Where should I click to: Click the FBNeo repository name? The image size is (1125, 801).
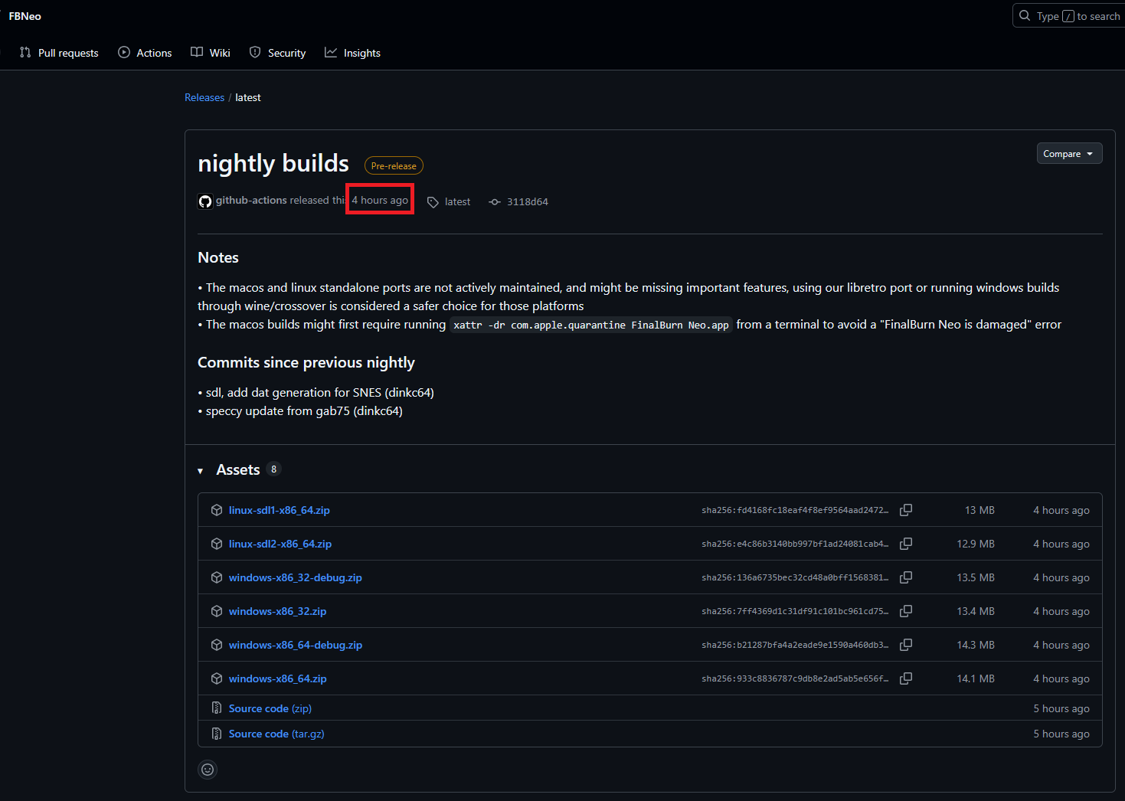pos(25,16)
